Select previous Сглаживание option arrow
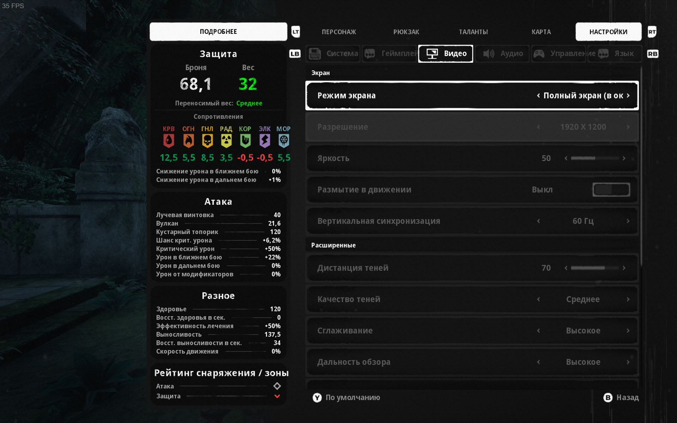The width and height of the screenshot is (677, 423). (538, 331)
